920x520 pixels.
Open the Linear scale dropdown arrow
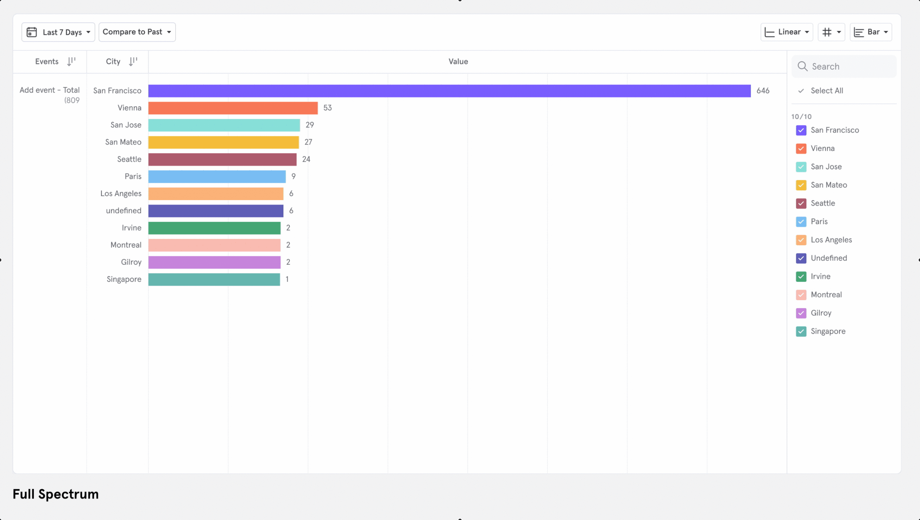point(807,32)
